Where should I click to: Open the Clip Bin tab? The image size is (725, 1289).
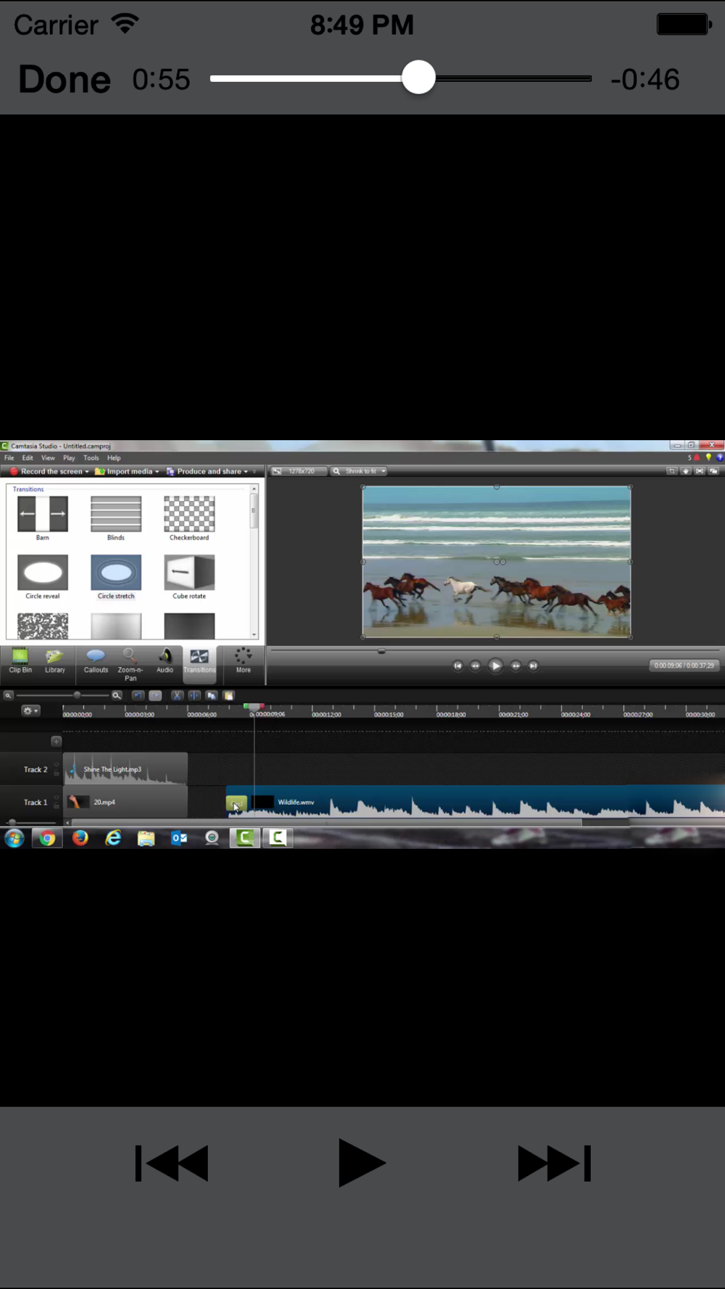click(x=20, y=660)
